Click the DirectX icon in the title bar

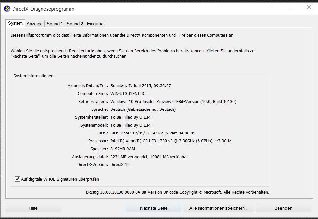tap(7, 9)
